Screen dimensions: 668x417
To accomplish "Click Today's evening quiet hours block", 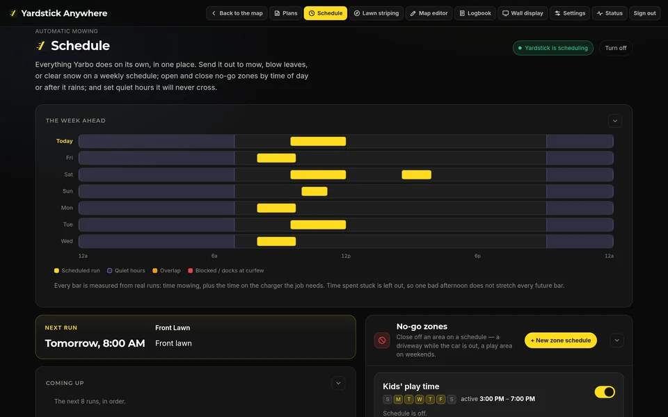I will coord(580,141).
